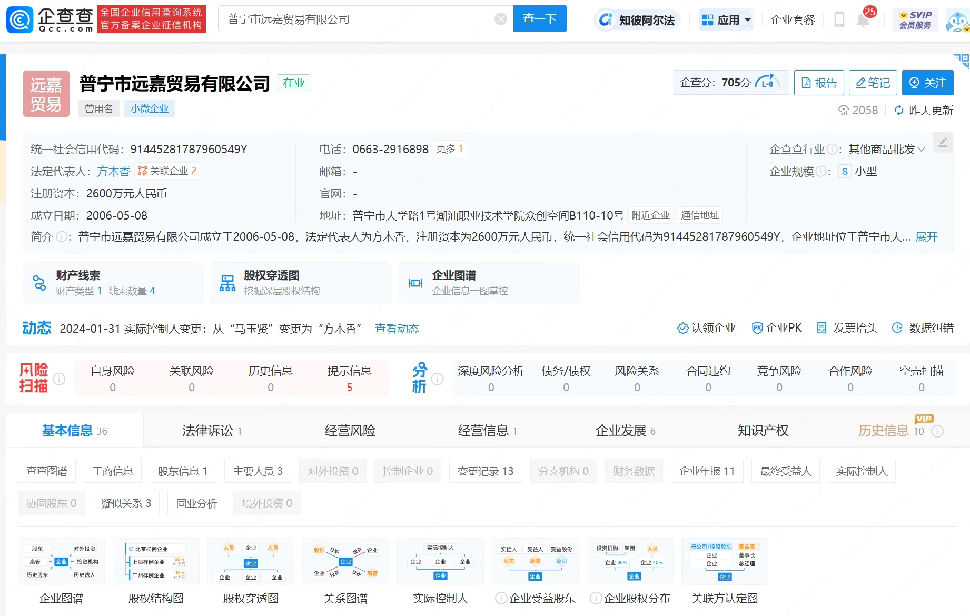Click info icon beside 简介

[x=62, y=237]
